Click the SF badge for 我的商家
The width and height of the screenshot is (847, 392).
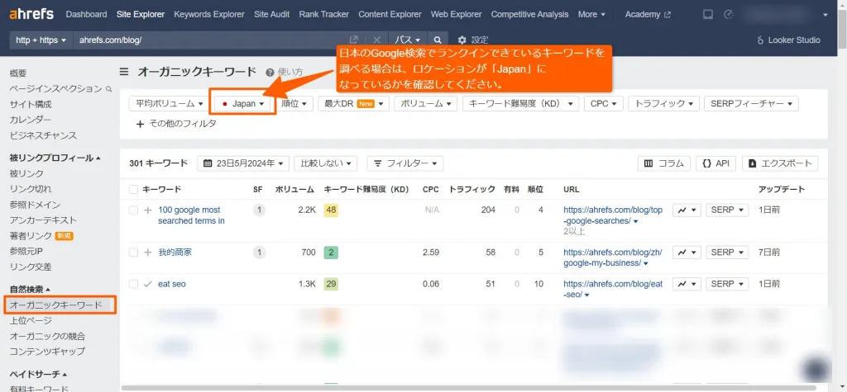[x=259, y=252]
